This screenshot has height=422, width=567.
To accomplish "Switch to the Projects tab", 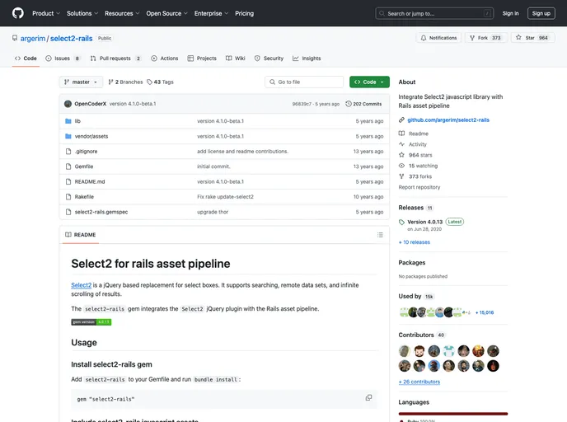I will click(x=202, y=59).
